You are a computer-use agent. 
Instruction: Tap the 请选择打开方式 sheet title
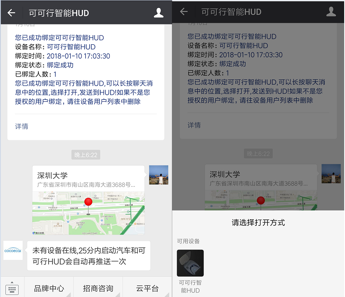click(258, 223)
